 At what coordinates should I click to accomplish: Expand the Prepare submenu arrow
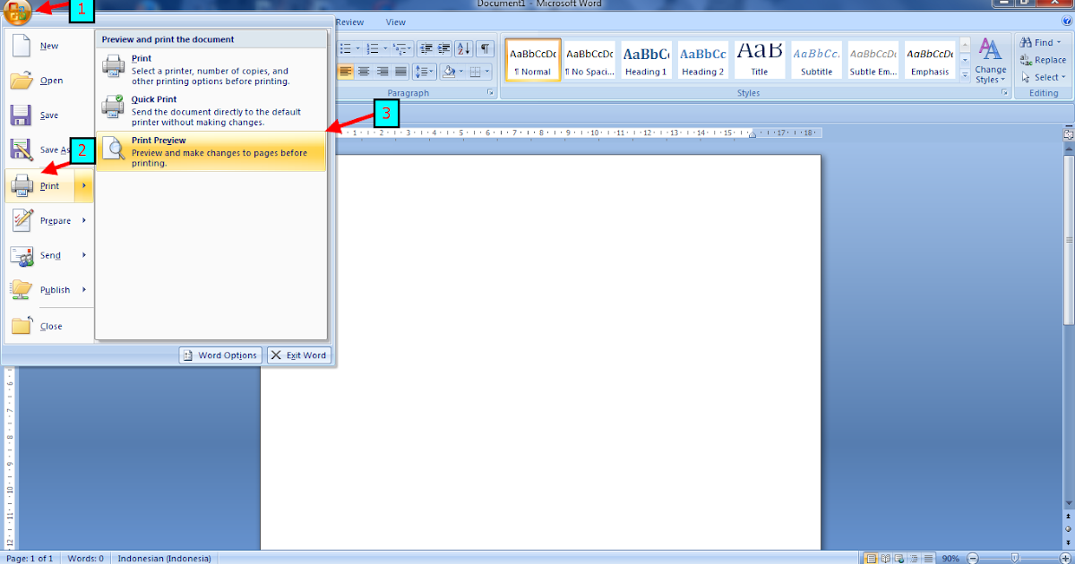[84, 220]
